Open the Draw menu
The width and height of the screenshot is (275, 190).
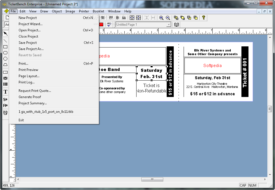point(44,11)
